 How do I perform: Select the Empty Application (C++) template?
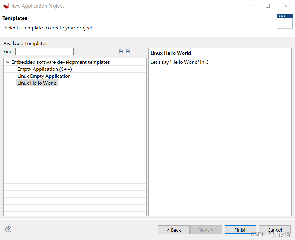(45, 69)
